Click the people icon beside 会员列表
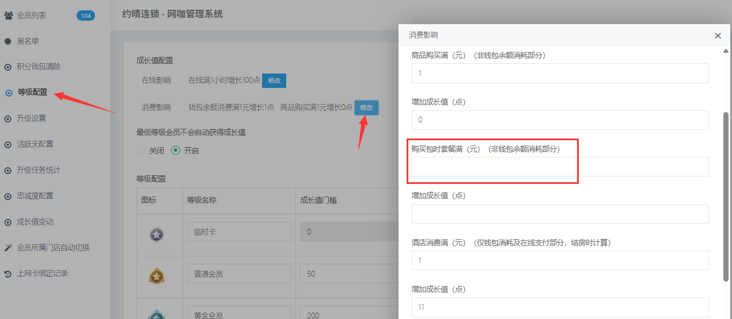732x319 pixels. (8, 16)
